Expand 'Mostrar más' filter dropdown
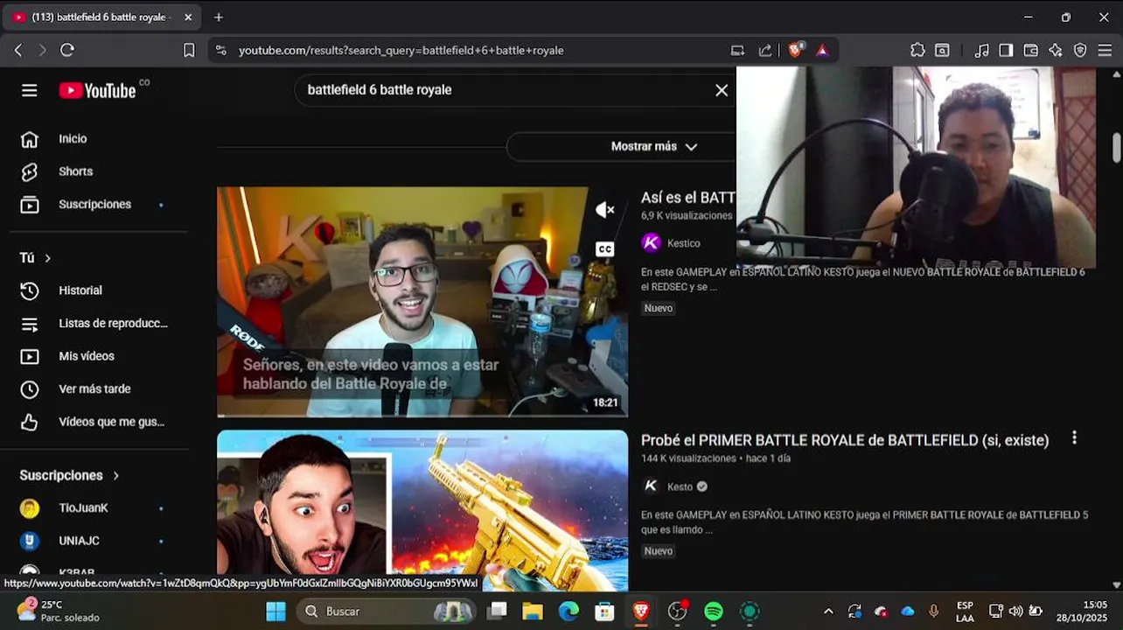 click(654, 146)
